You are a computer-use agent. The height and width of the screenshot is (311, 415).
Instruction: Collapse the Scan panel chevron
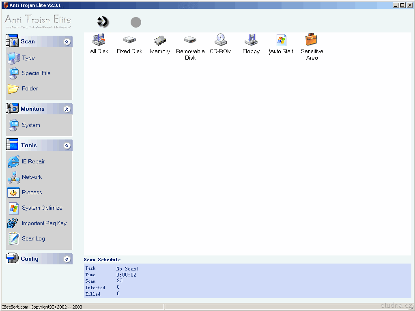pyautogui.click(x=67, y=42)
